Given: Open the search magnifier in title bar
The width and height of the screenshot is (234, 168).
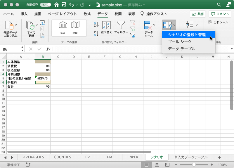Looking at the screenshot, I should (x=219, y=5).
